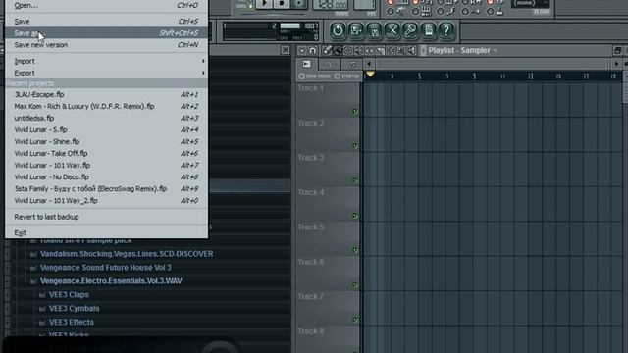Click the piano keyboard typing icon
Image resolution: width=628 pixels, height=353 pixels.
point(425,11)
